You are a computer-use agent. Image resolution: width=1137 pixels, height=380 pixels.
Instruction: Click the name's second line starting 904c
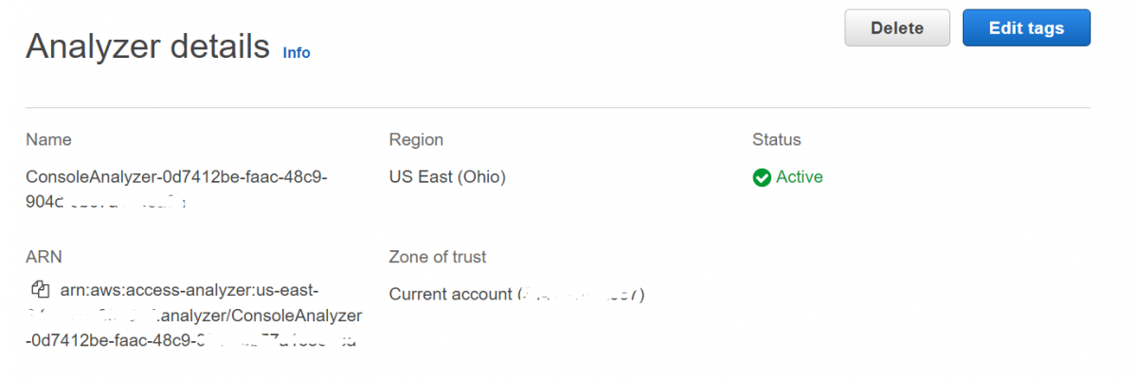click(x=104, y=201)
